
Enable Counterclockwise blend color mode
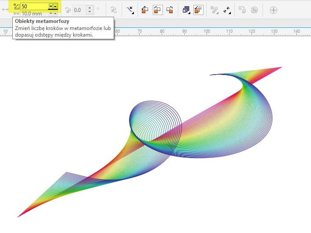pyautogui.click(x=169, y=9)
